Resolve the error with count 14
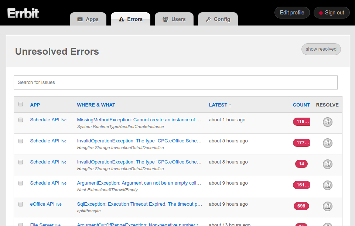 tap(328, 164)
